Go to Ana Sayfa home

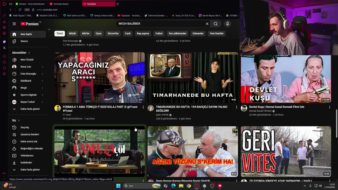point(28,34)
